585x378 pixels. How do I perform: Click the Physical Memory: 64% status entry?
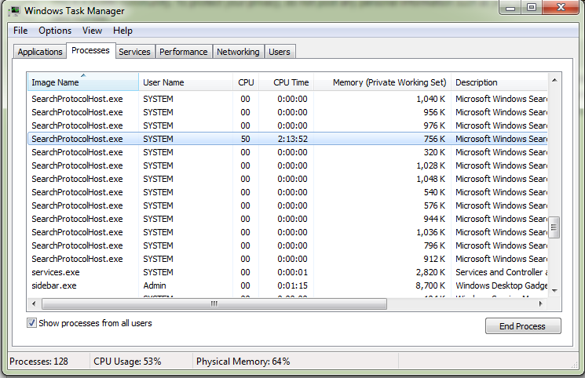(x=243, y=362)
